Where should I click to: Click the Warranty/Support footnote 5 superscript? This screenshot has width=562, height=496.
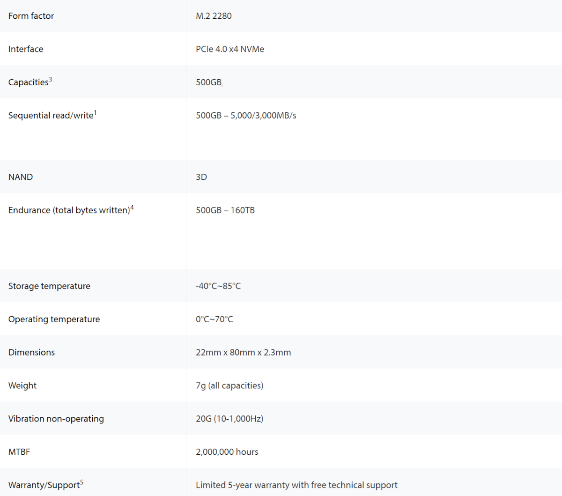point(82,482)
